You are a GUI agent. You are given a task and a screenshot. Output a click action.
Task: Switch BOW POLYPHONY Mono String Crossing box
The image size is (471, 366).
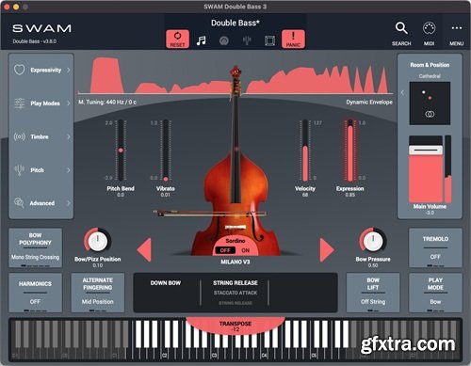pyautogui.click(x=35, y=247)
